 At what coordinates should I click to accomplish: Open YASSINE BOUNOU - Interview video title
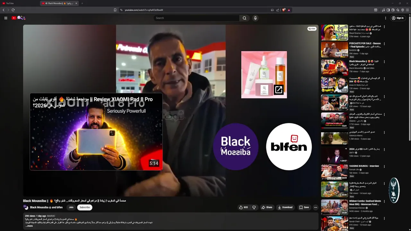(x=364, y=166)
